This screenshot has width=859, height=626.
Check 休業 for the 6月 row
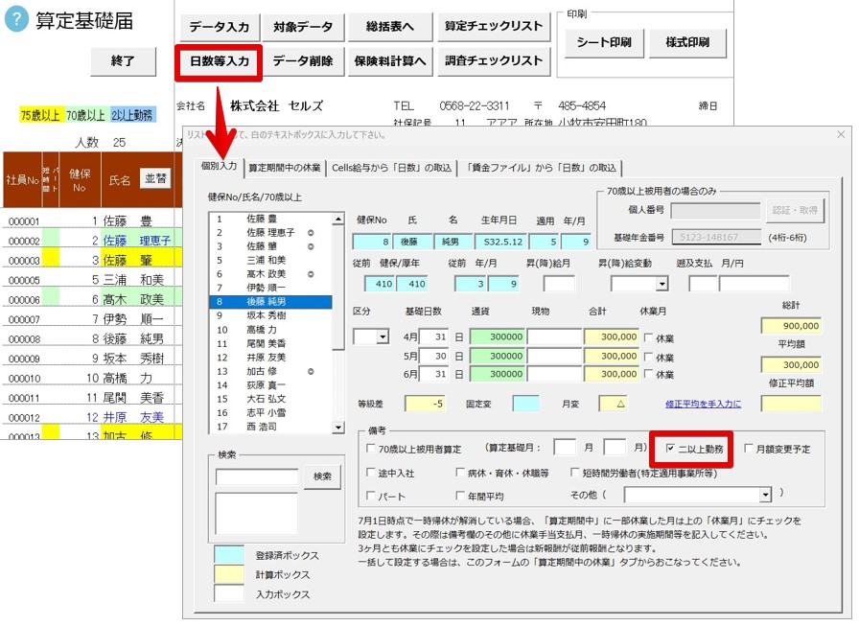pyautogui.click(x=649, y=374)
